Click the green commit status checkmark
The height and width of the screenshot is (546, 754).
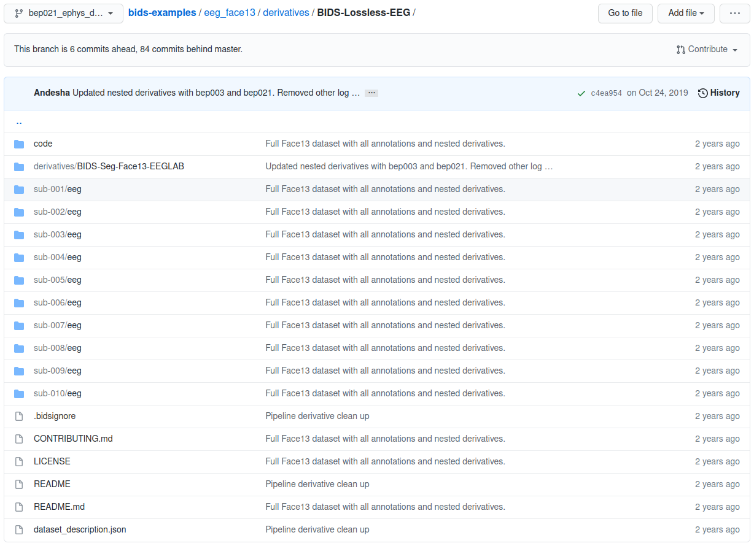tap(581, 93)
